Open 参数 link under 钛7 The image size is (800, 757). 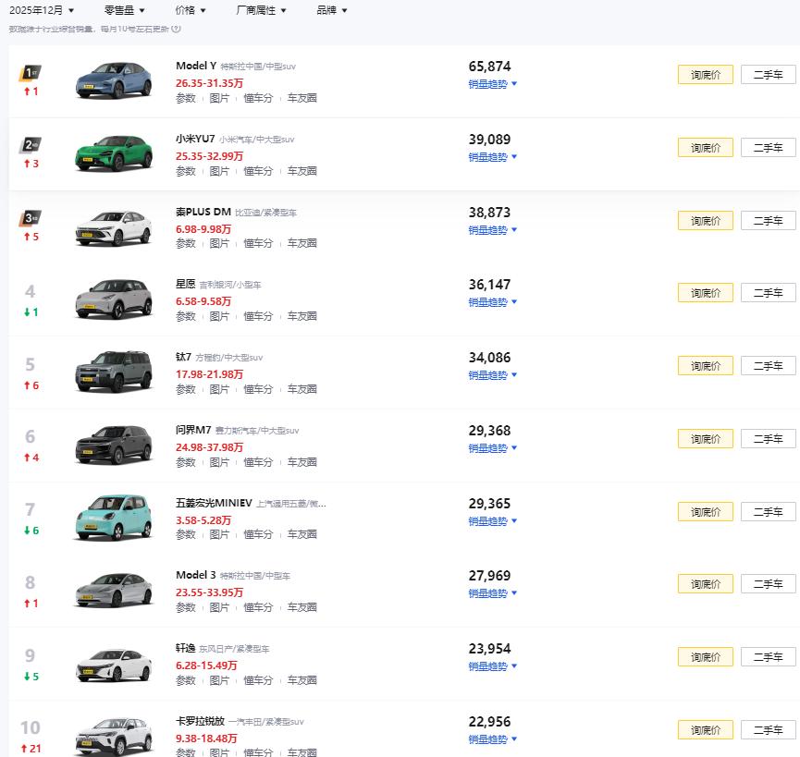coord(186,389)
